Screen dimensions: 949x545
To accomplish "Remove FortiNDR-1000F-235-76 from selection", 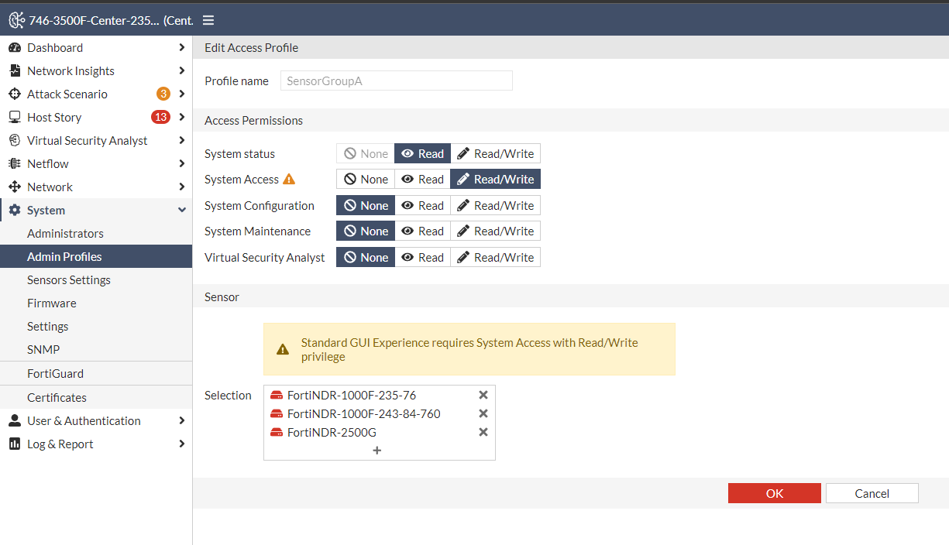I will click(x=483, y=395).
